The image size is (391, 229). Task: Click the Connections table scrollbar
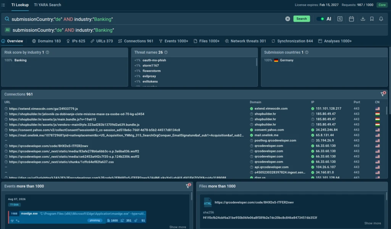tap(386, 110)
